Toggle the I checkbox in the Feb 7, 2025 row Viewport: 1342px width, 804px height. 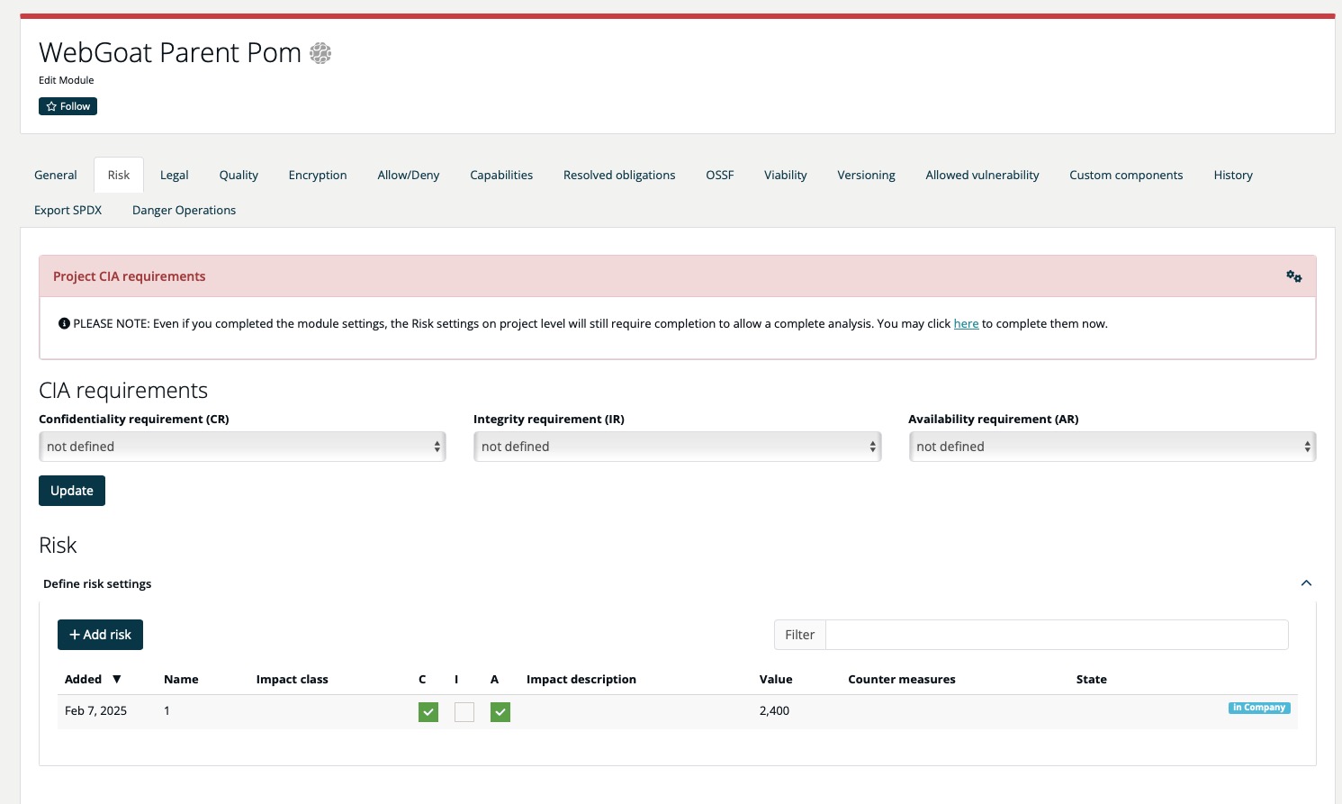pos(464,712)
